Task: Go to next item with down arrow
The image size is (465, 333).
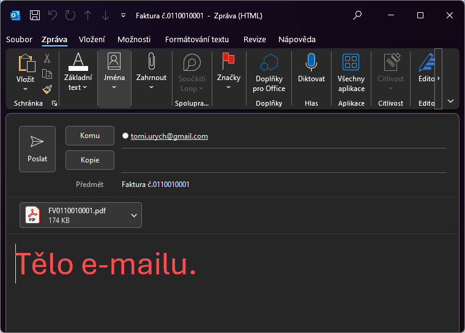Action: click(x=105, y=15)
